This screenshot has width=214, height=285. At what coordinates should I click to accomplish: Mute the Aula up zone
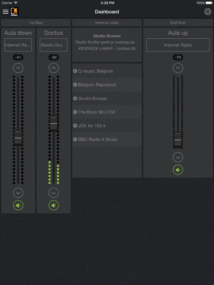[x=178, y=170]
